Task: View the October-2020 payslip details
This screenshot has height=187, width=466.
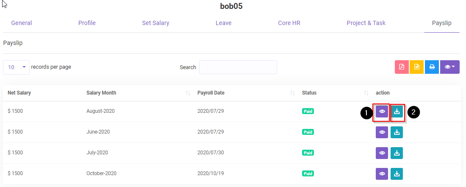Action: pyautogui.click(x=382, y=174)
